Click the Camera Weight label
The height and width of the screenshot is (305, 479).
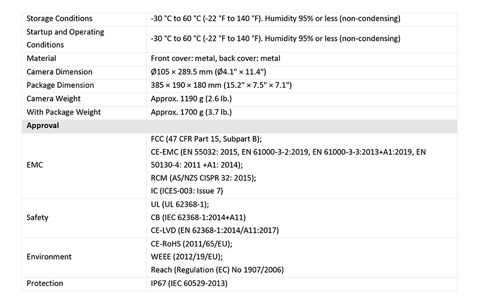click(x=54, y=98)
